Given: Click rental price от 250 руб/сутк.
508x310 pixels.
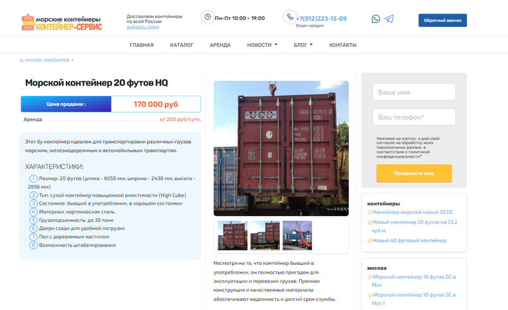Looking at the screenshot, I should click(x=180, y=119).
